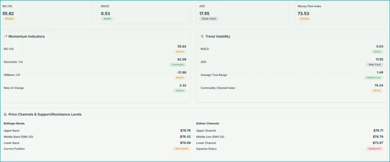This screenshot has height=162, width=390.
Task: Select the Weak Trend badge in the top ADX card
Action: [208, 19]
